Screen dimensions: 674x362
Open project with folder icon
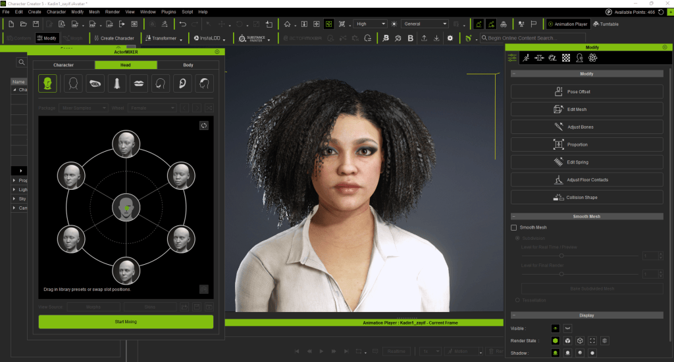[24, 24]
